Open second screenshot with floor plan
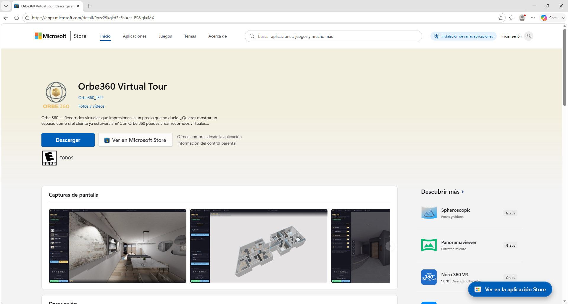 coord(259,246)
